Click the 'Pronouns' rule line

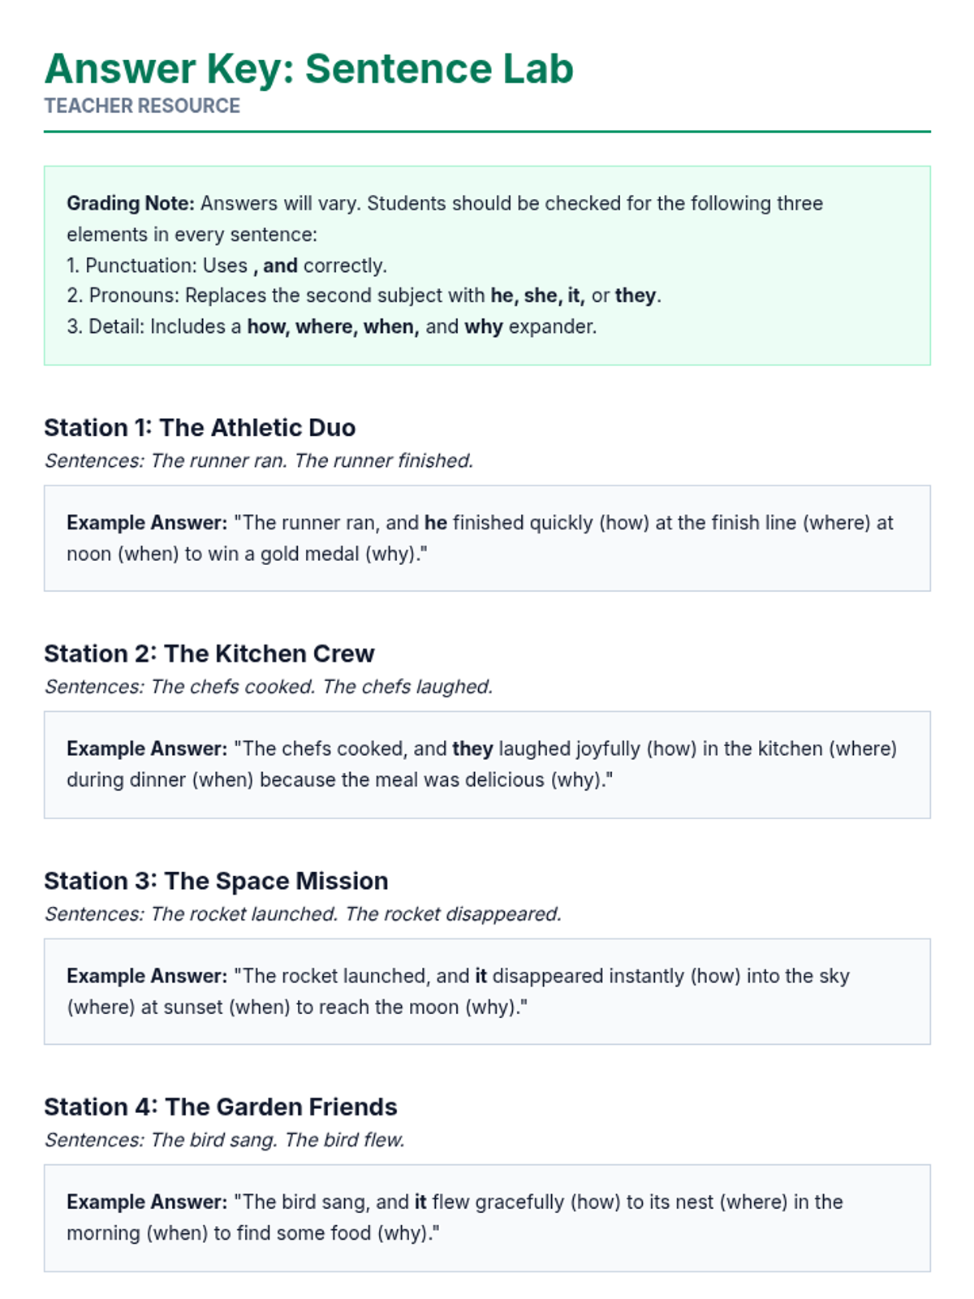pyautogui.click(x=364, y=296)
